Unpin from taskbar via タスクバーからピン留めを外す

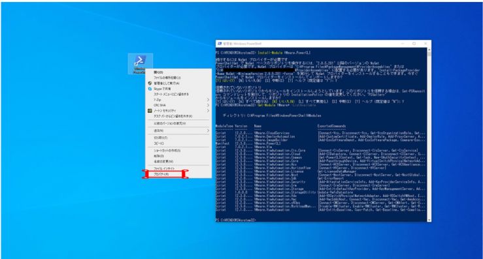click(178, 116)
